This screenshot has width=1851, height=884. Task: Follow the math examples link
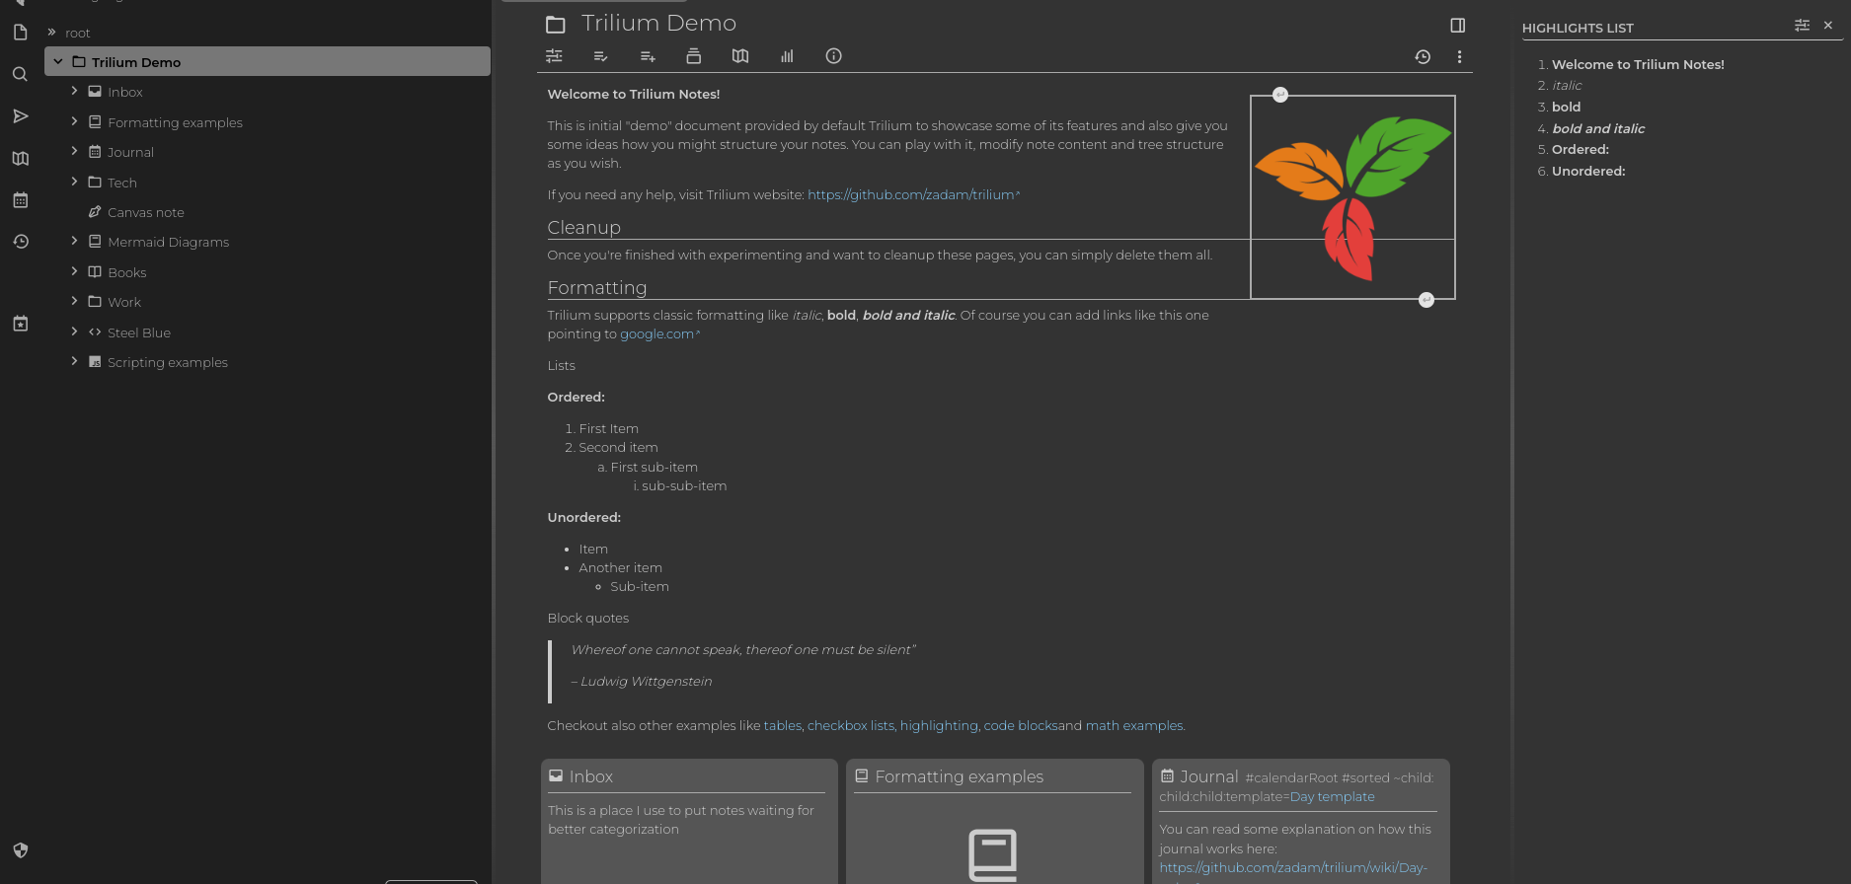pyautogui.click(x=1134, y=725)
